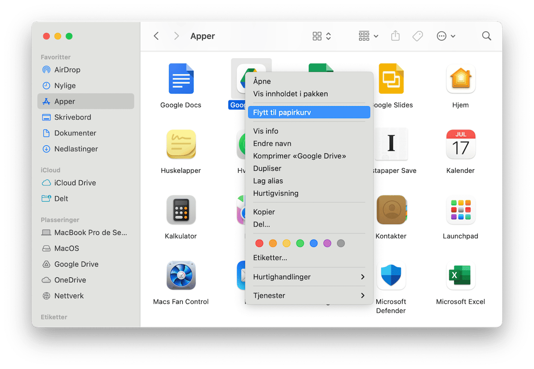Open the group-by dropdown in toolbar
534x369 pixels.
pyautogui.click(x=368, y=36)
